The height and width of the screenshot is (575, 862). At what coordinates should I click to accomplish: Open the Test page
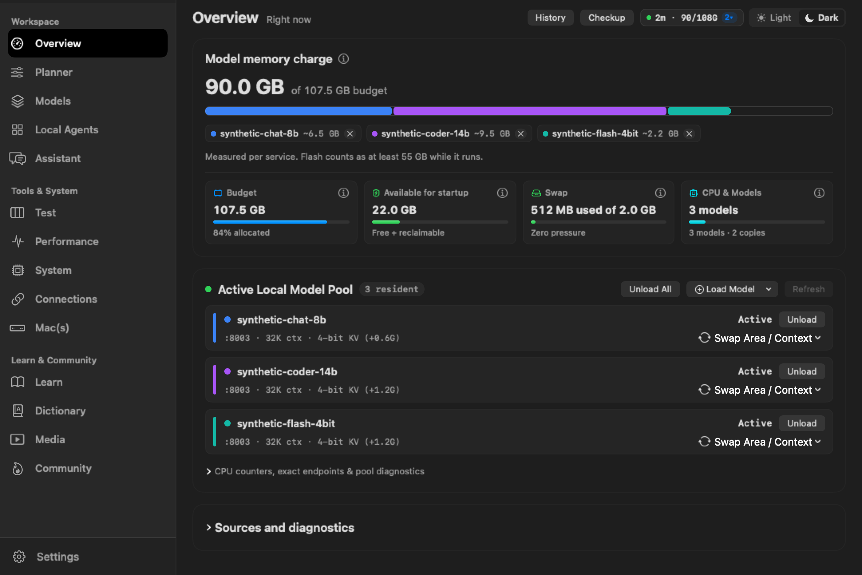click(88, 213)
